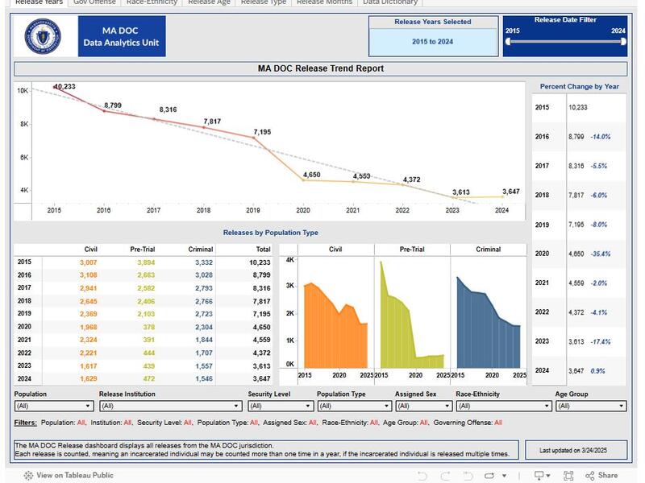Switch to the Release Months tab

click(323, 2)
